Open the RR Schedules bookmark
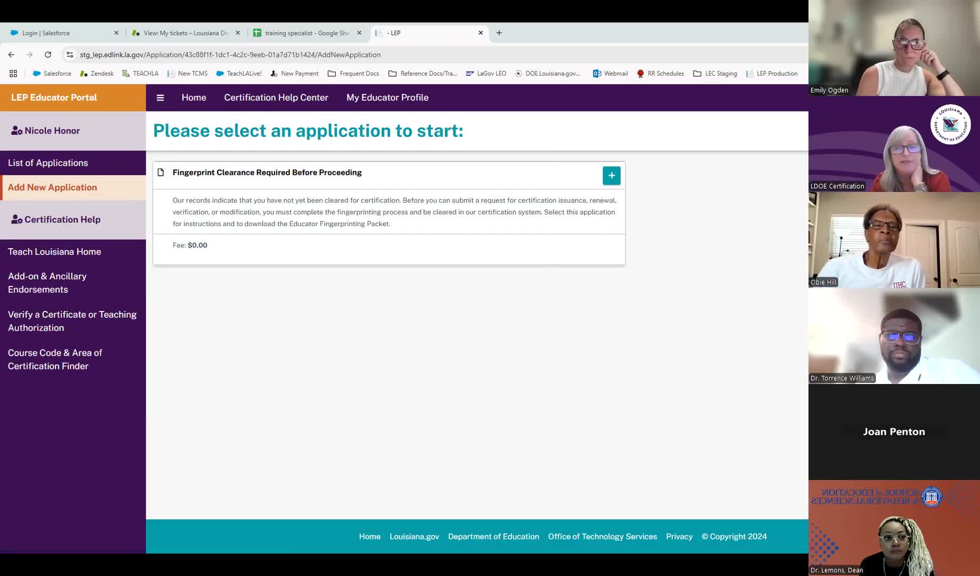Image resolution: width=980 pixels, height=576 pixels. pos(660,74)
